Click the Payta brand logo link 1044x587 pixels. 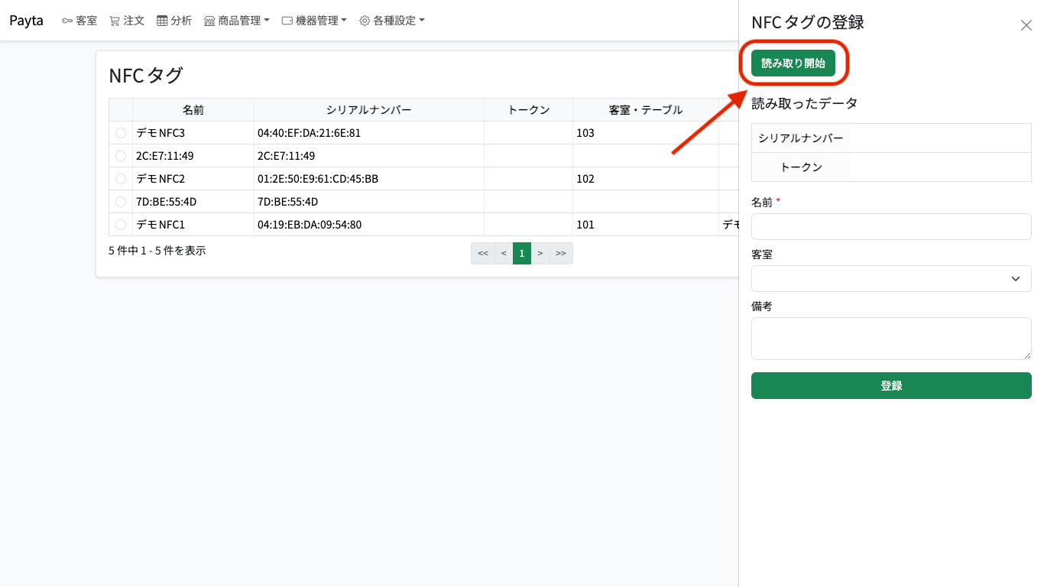coord(26,21)
